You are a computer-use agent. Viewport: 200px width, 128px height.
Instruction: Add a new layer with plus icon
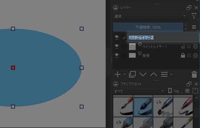click(x=118, y=74)
